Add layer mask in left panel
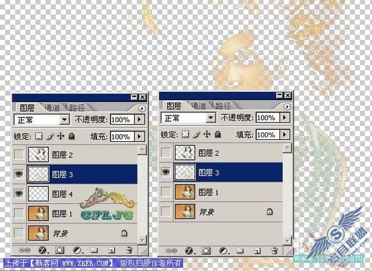This screenshot has width=372, height=271. [x=60, y=250]
